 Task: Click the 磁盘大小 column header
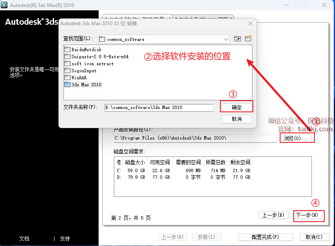135,163
